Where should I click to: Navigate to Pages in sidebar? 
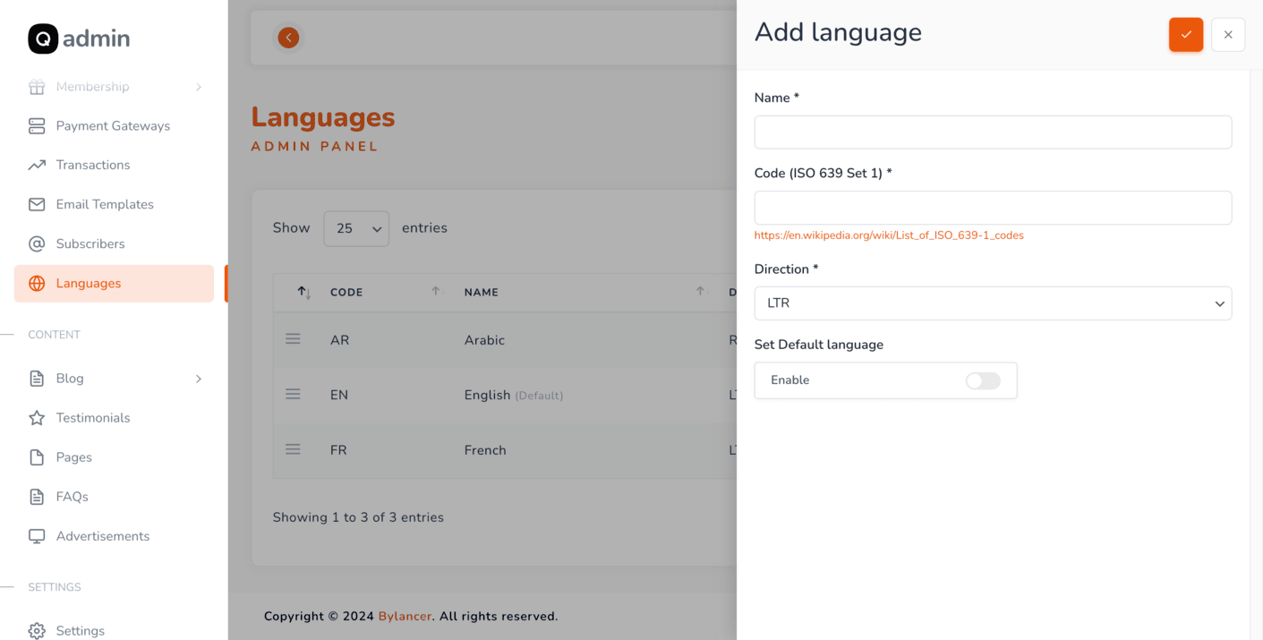[x=114, y=457]
